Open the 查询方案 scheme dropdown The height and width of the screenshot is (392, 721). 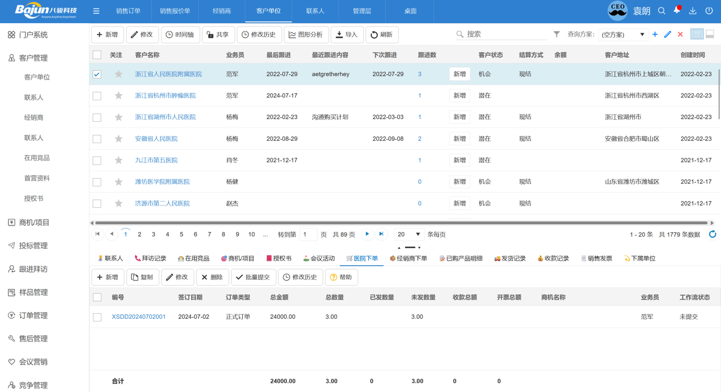click(623, 34)
